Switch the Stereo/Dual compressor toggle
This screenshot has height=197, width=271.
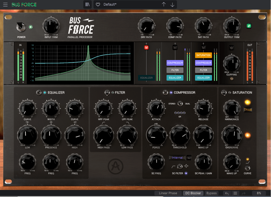point(180,104)
